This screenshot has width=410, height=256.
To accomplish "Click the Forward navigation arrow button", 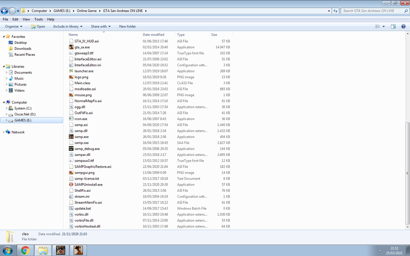I will pos(12,11).
